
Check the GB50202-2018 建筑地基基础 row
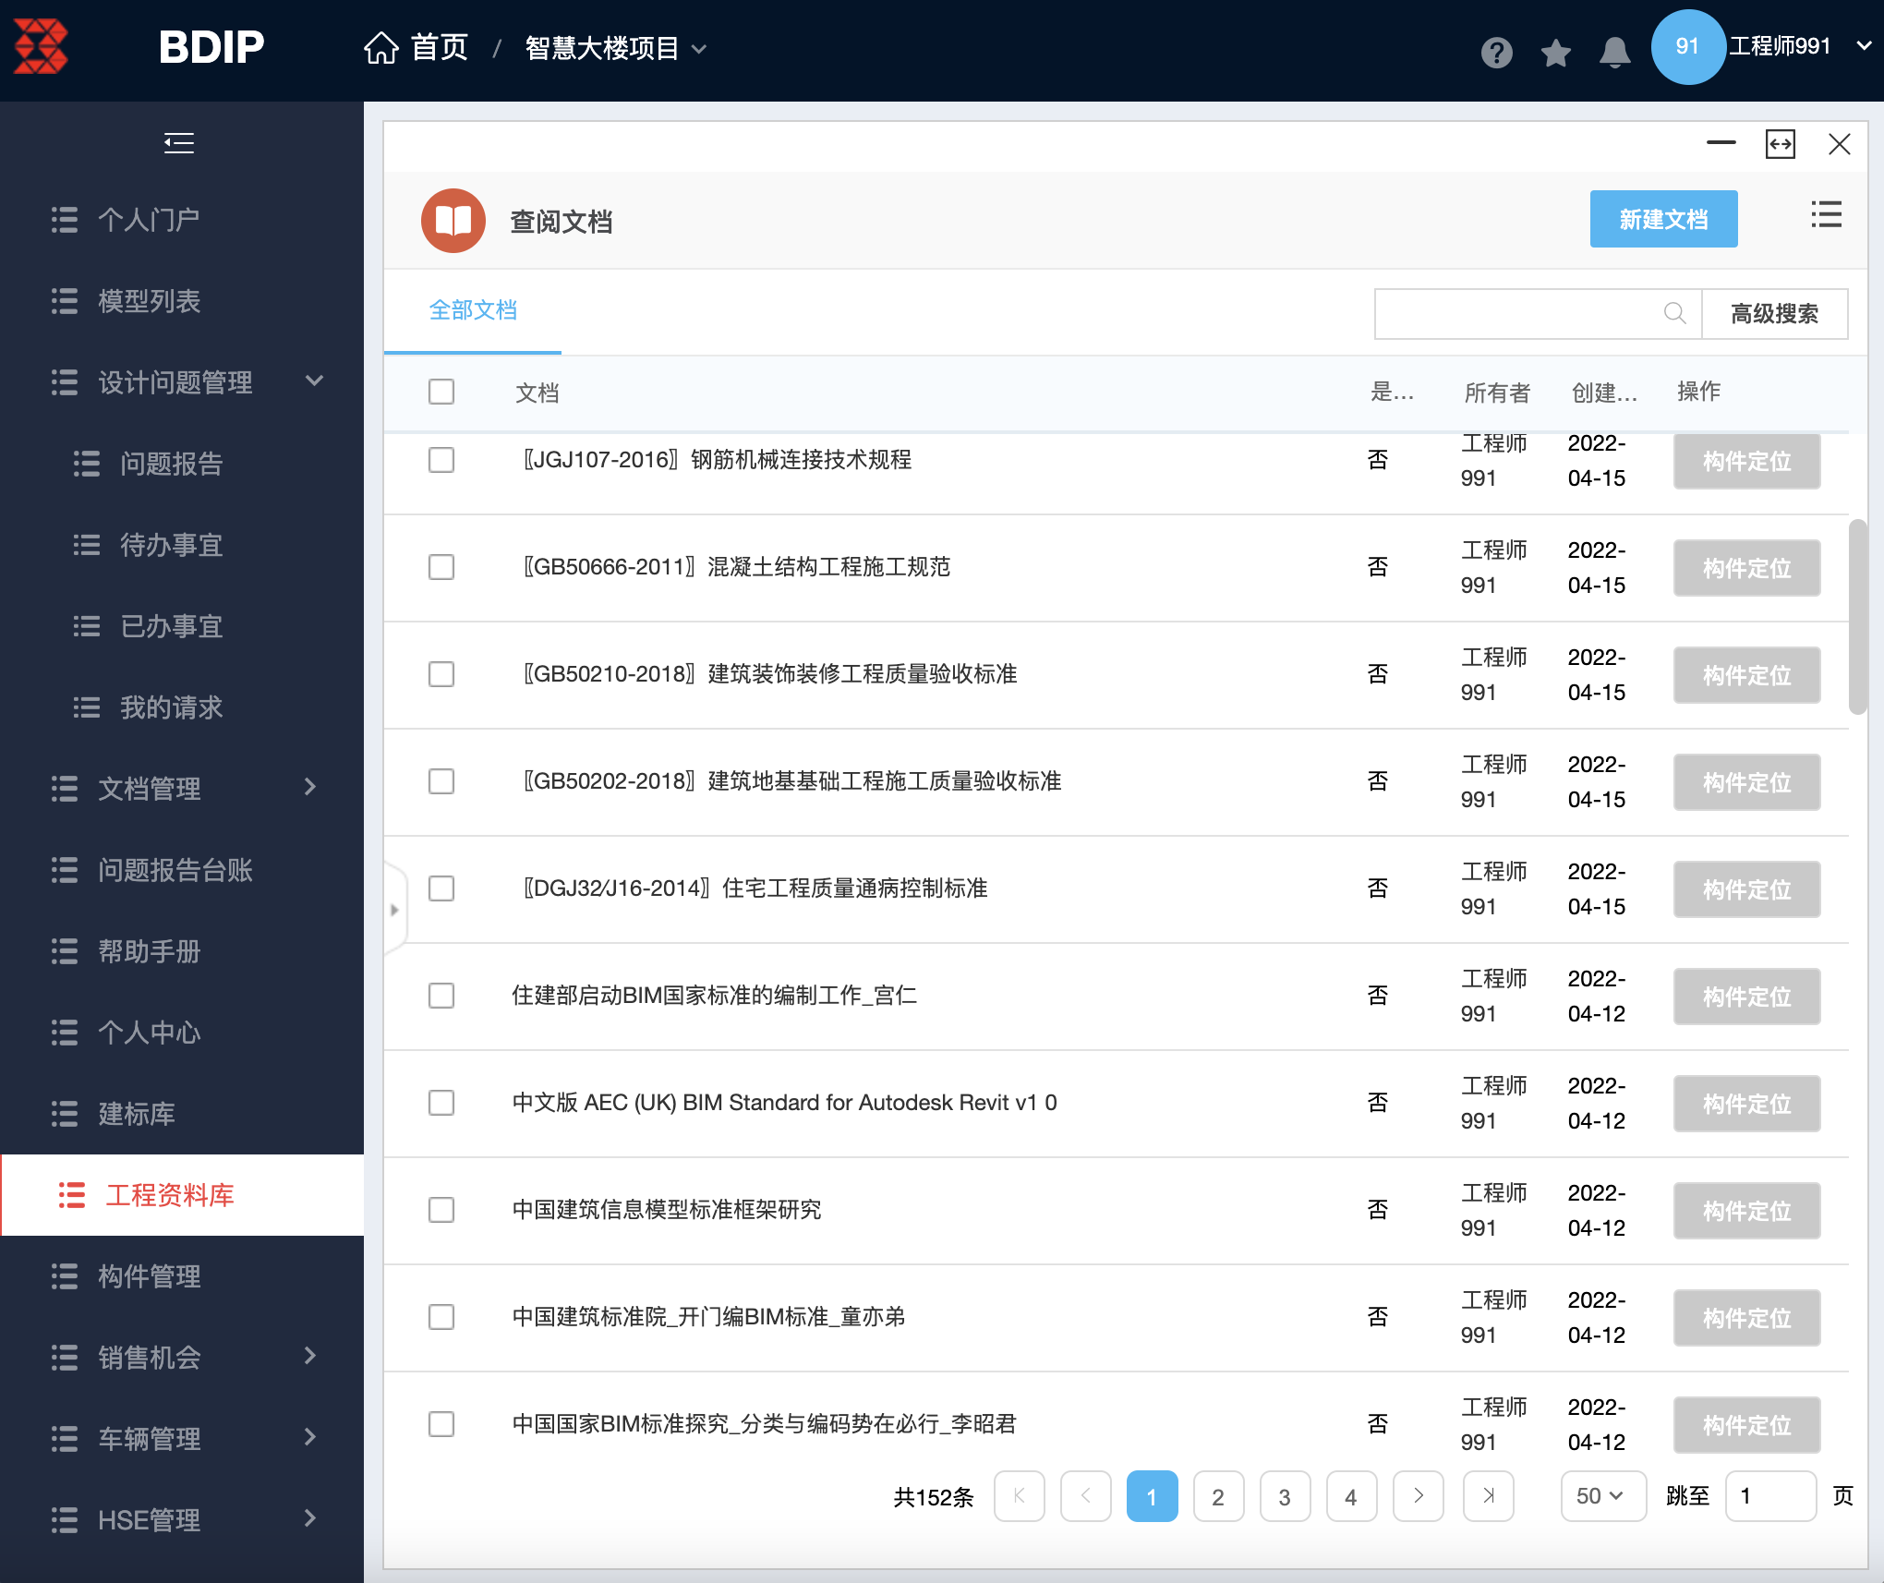(x=441, y=781)
